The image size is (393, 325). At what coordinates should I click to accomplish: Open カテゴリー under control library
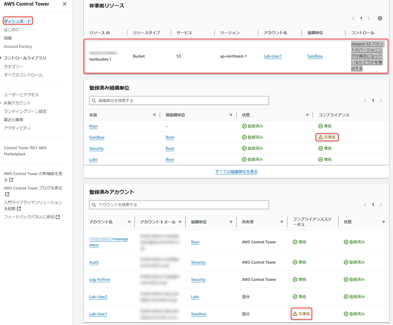coord(13,66)
